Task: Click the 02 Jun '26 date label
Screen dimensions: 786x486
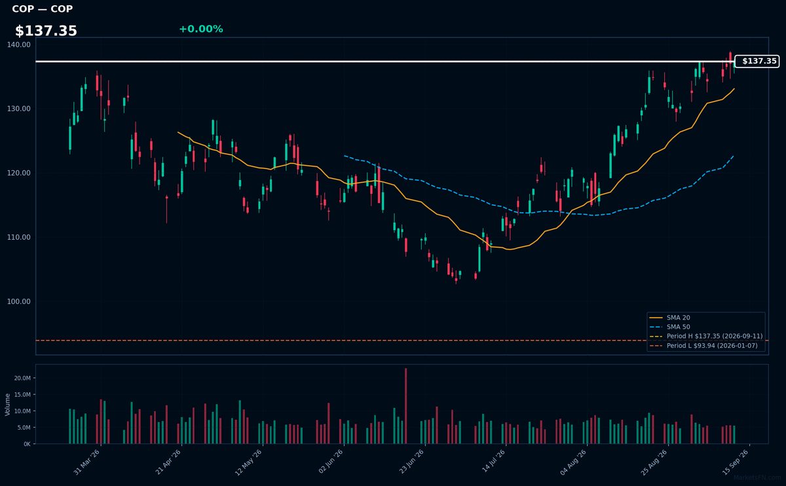Action: click(x=330, y=462)
